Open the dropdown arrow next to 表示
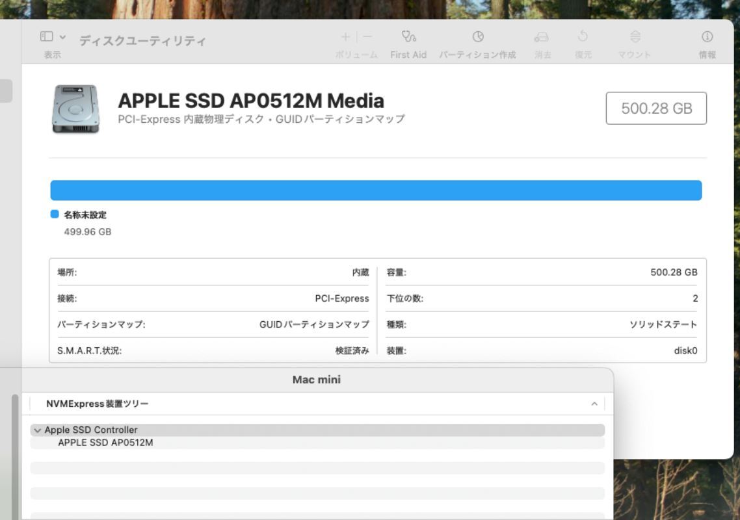The image size is (740, 520). [63, 37]
